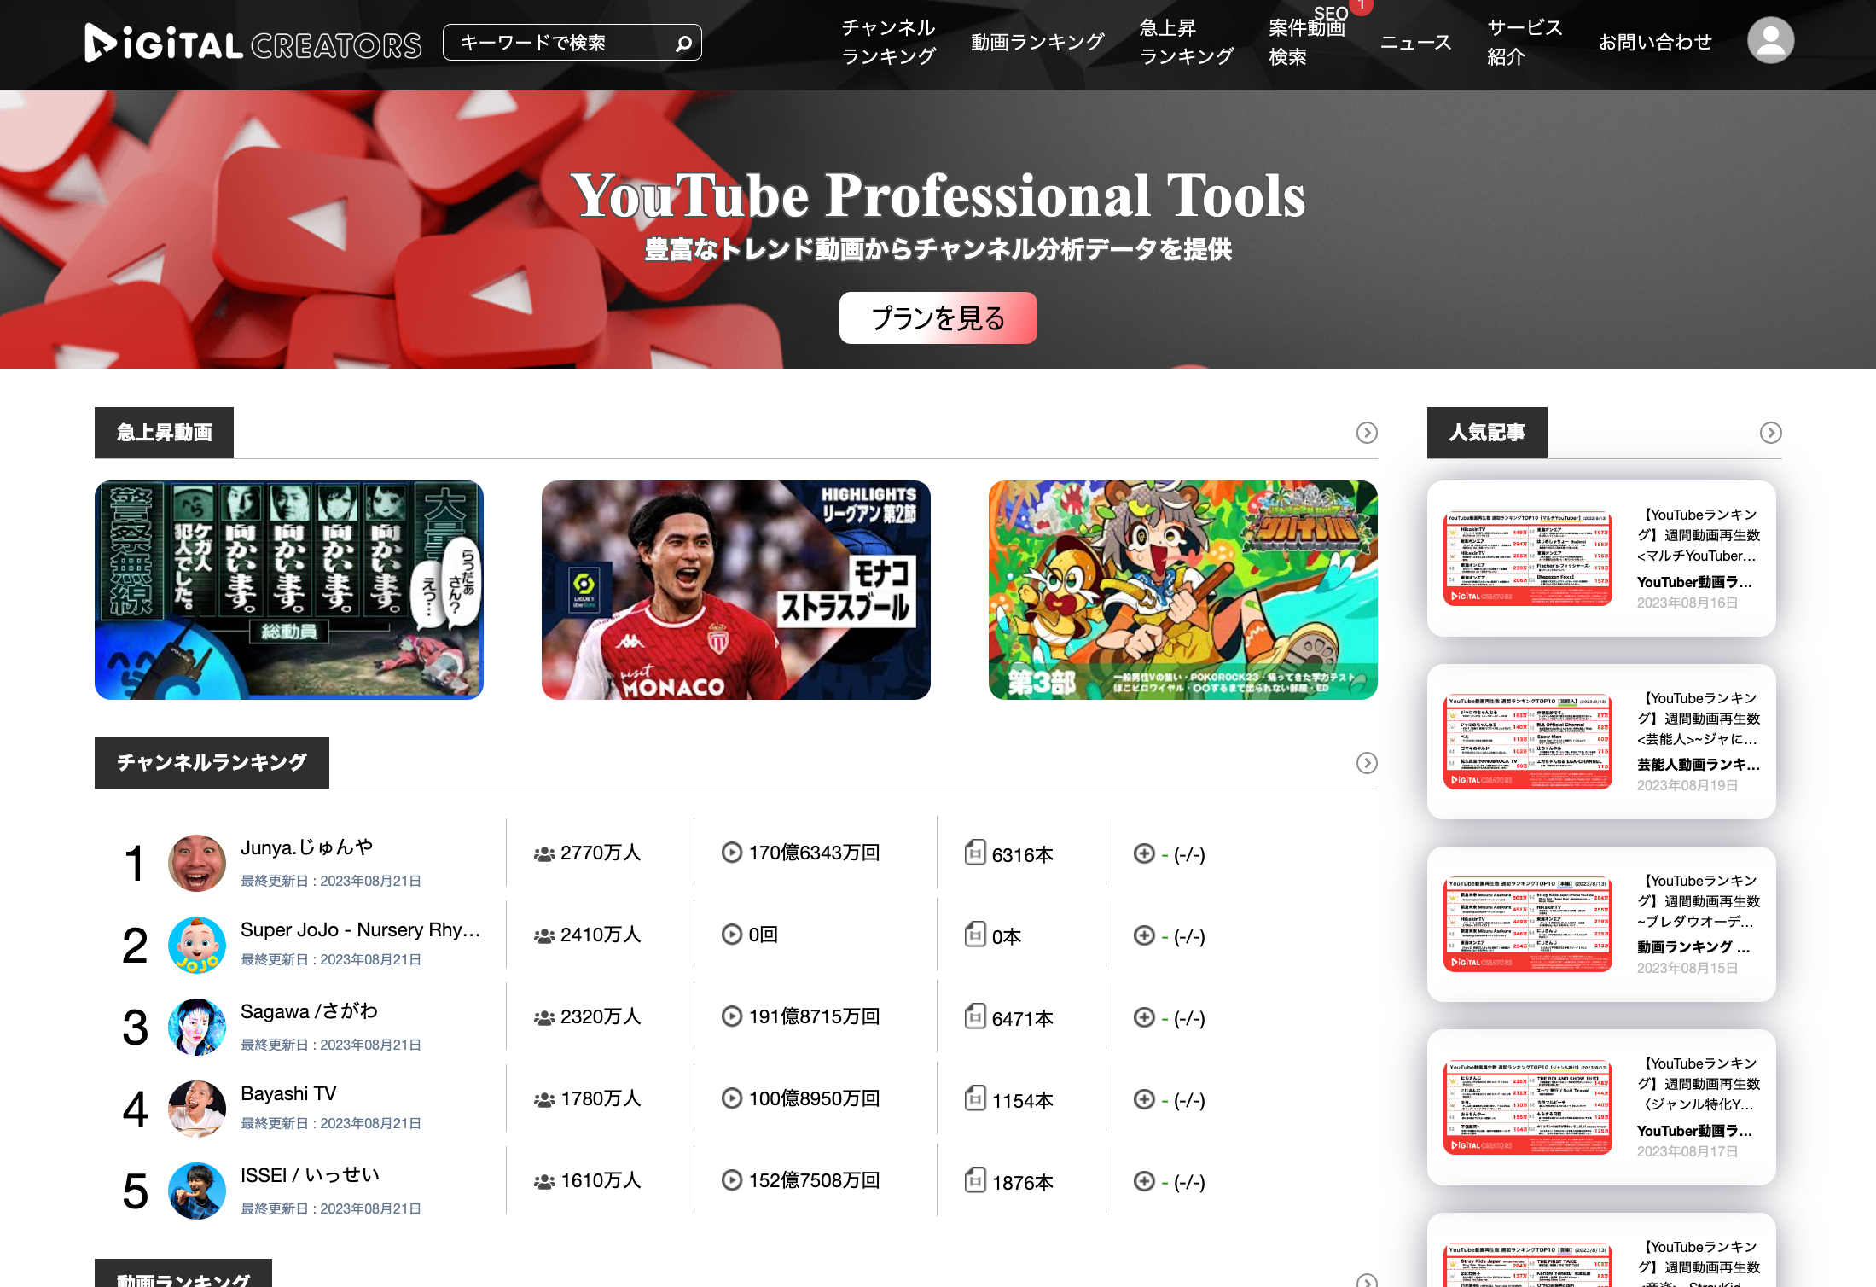The width and height of the screenshot is (1876, 1287).
Task: Click the ISSEI channel avatar
Action: [x=197, y=1191]
